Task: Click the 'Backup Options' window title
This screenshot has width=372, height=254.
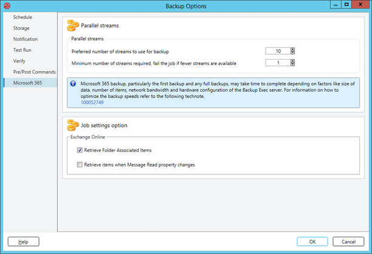Action: pyautogui.click(x=186, y=6)
